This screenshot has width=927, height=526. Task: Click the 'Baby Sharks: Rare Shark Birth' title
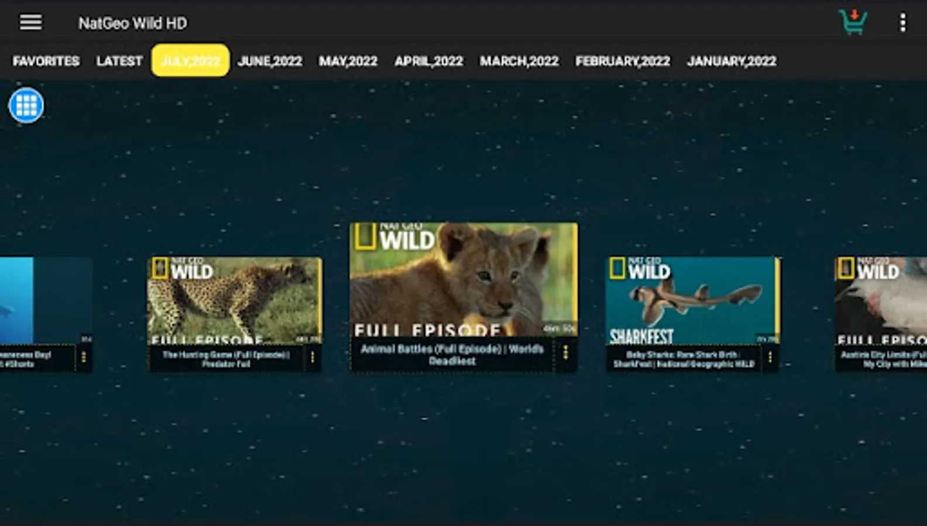click(684, 359)
